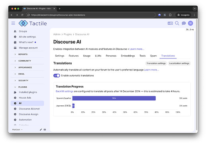The height and width of the screenshot is (144, 206).
Task: Click the Japanese translation progress bar
Action: [73, 106]
